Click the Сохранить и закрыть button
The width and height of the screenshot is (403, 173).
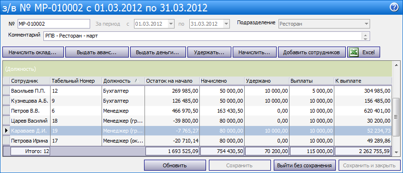click(370, 165)
